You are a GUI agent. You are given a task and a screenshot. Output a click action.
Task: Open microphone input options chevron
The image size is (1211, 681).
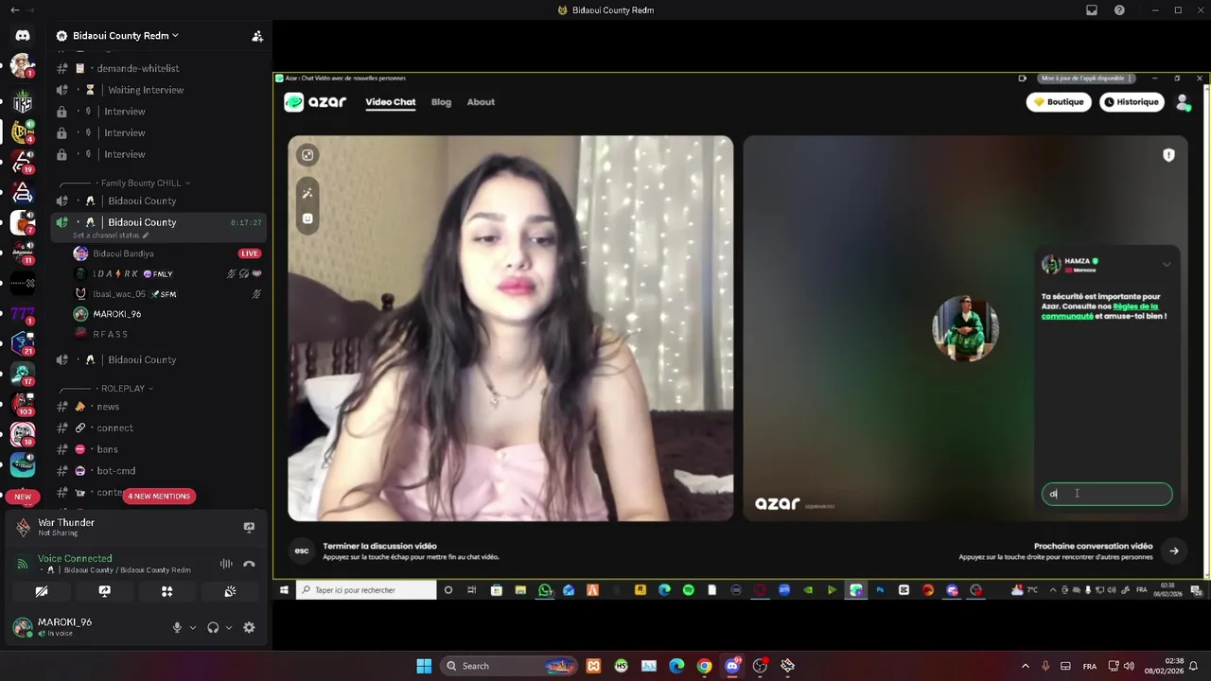coord(193,627)
